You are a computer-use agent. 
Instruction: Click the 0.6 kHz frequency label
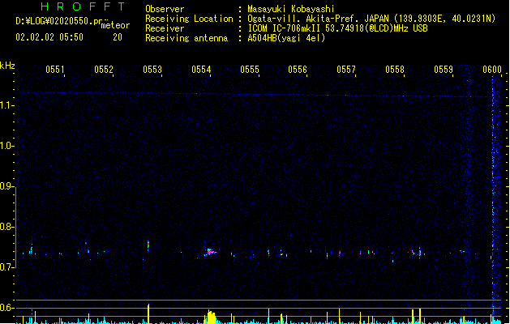tap(6, 308)
